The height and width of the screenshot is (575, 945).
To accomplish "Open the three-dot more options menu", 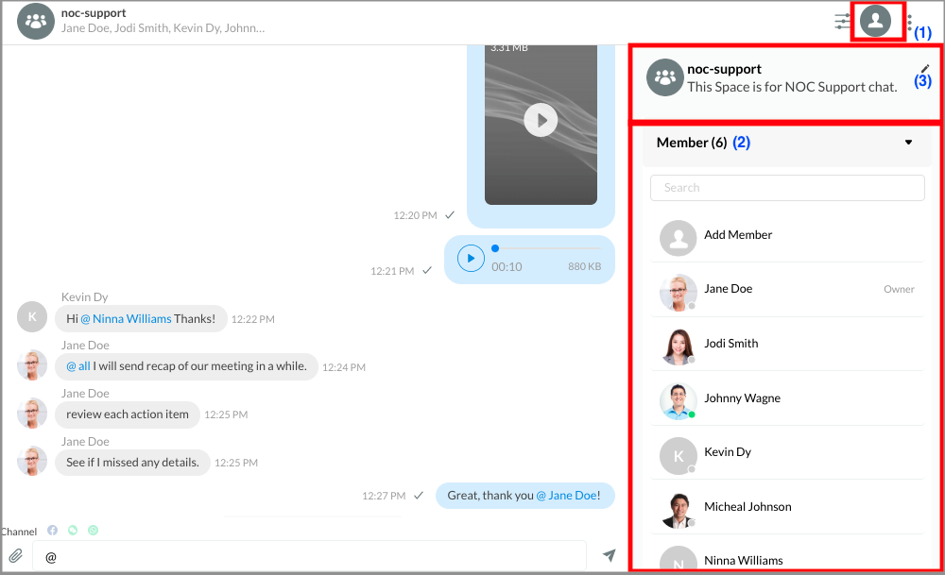I will click(909, 22).
